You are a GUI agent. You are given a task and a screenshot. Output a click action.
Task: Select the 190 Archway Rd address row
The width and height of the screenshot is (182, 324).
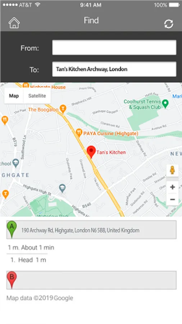pos(91,230)
